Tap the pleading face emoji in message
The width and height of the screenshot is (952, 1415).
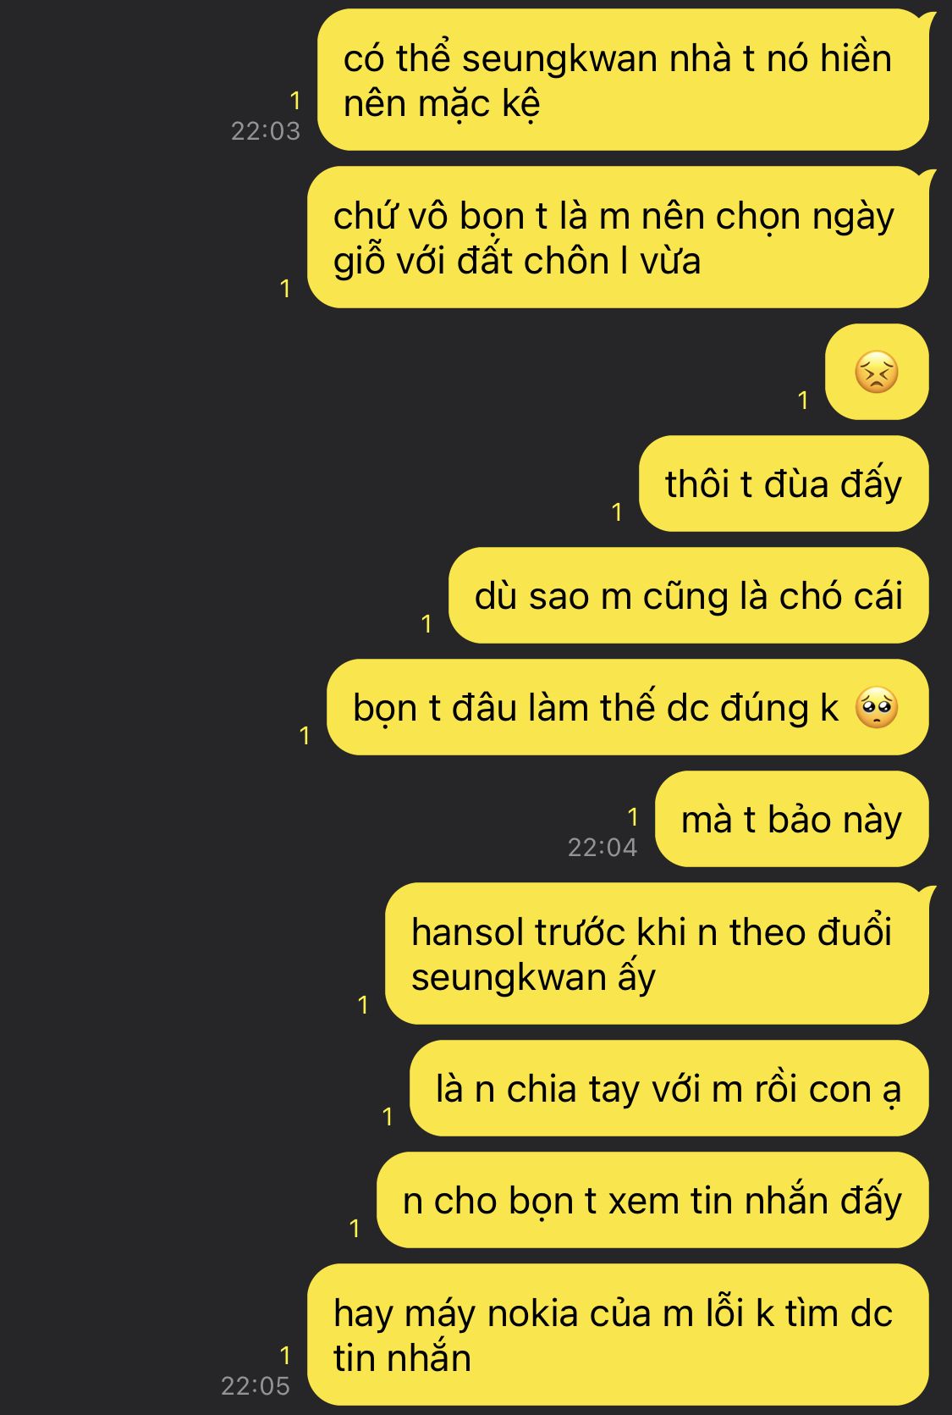click(877, 708)
